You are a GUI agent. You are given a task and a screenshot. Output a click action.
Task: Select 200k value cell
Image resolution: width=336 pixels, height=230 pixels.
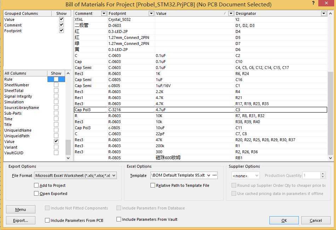click(195, 146)
